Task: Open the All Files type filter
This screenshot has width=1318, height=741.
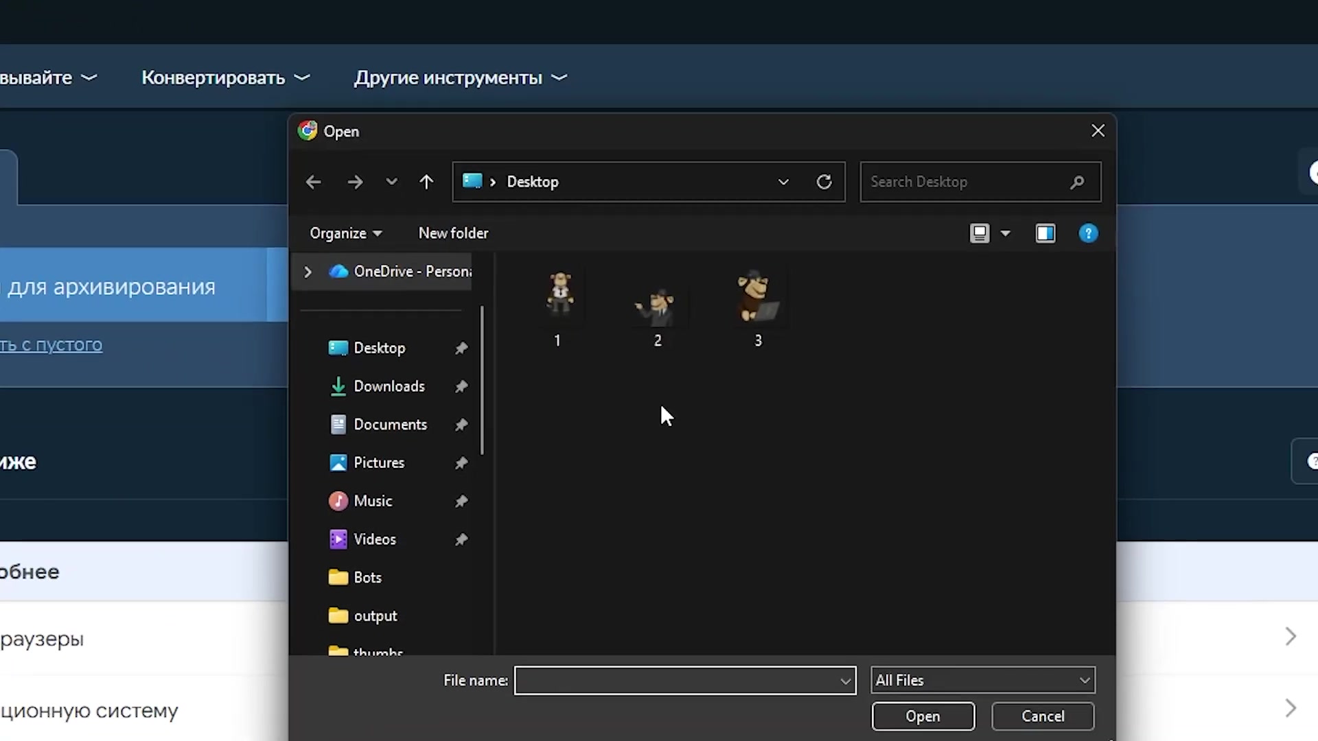Action: coord(983,681)
